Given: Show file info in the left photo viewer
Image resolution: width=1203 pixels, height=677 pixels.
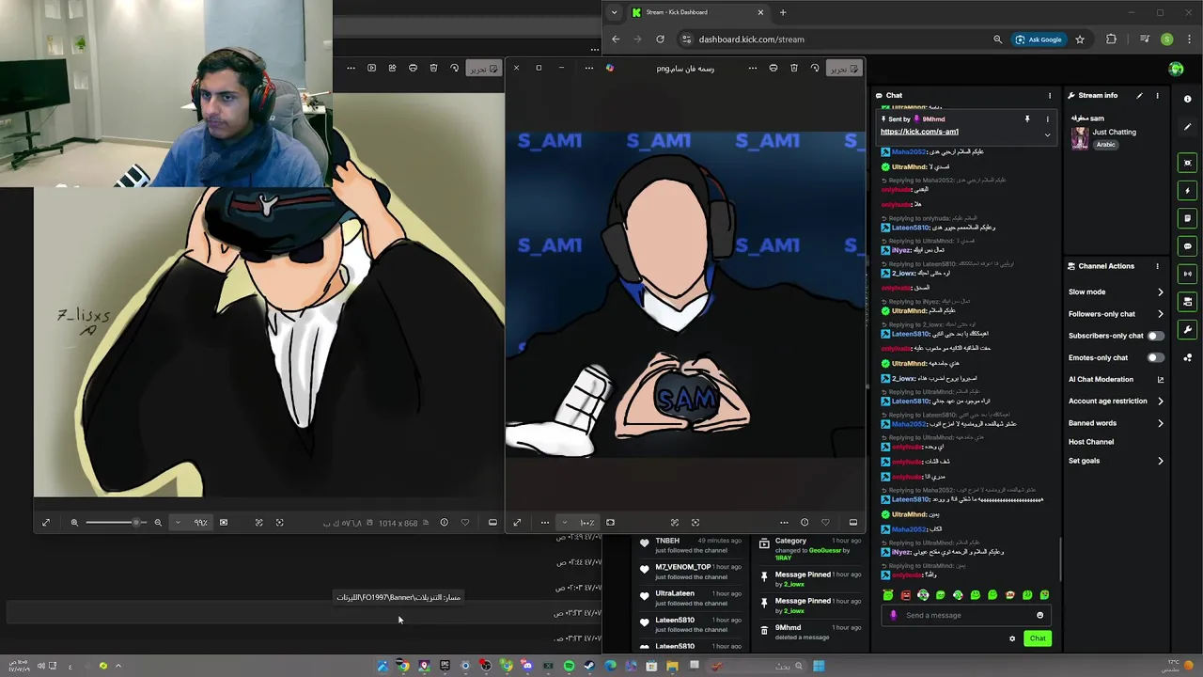Looking at the screenshot, I should coord(445,523).
